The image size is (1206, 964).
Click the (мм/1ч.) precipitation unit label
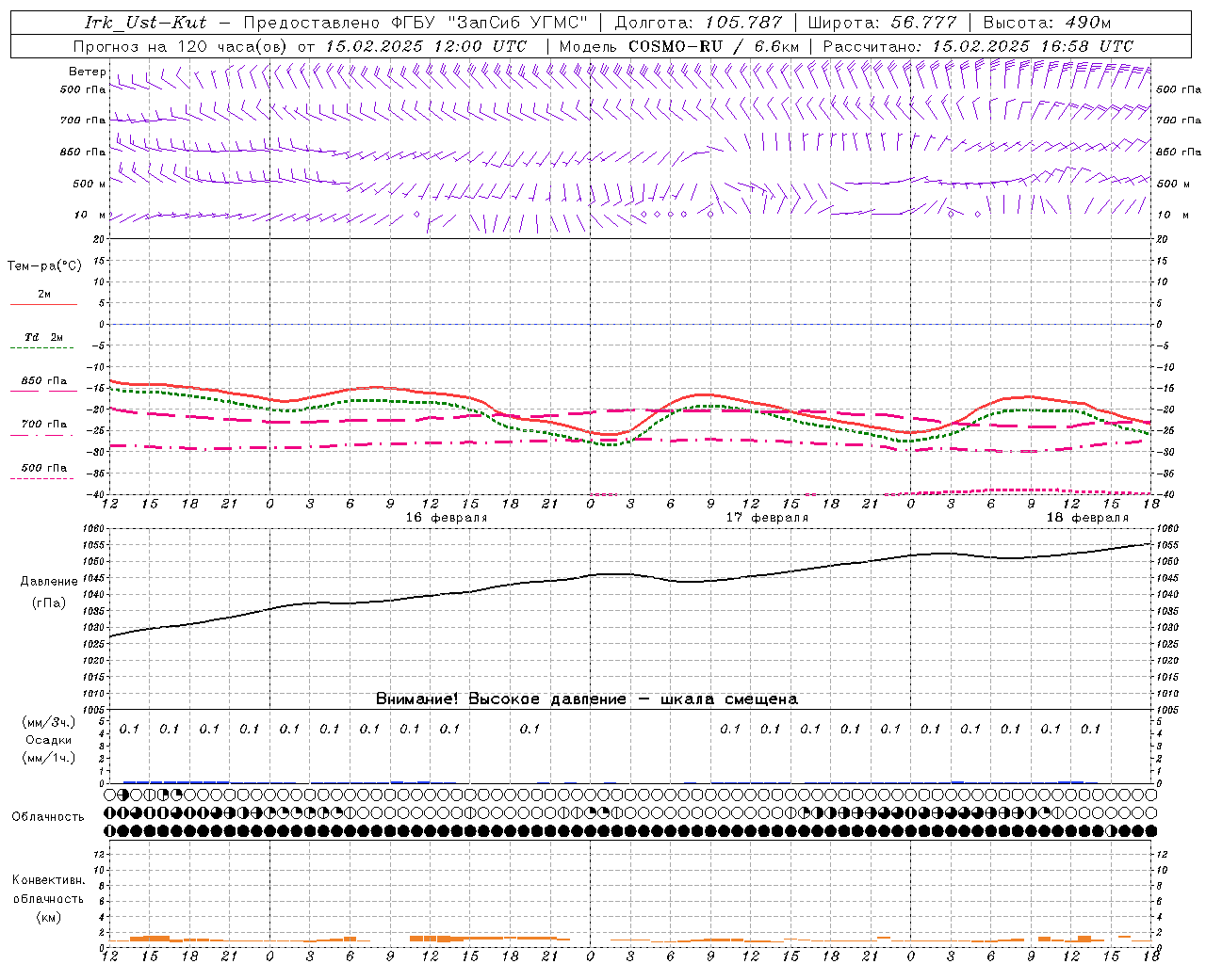[x=49, y=758]
